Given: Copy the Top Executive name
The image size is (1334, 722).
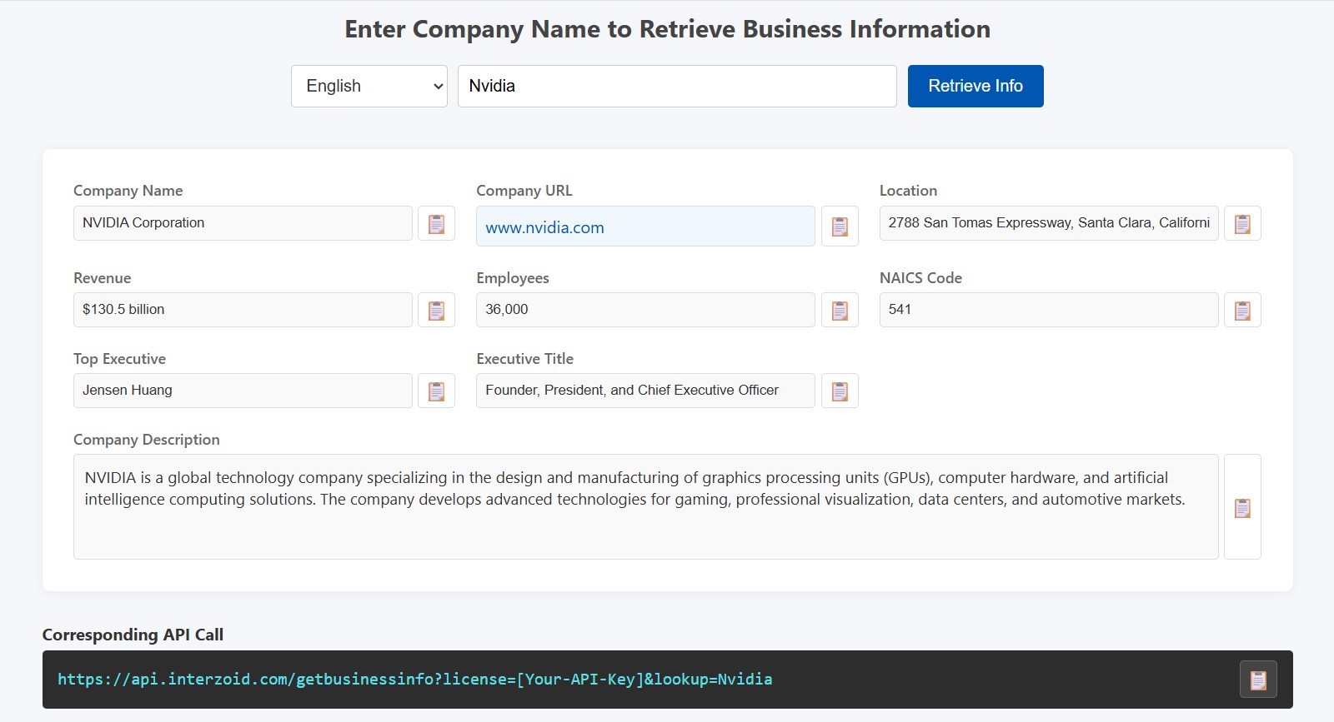Looking at the screenshot, I should point(436,391).
